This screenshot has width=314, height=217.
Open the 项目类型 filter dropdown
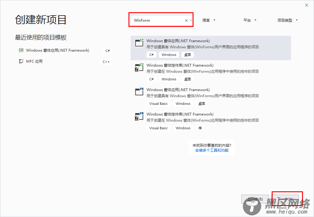point(288,20)
